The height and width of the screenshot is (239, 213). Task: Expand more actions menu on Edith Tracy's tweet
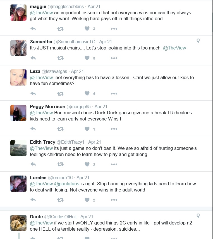[x=114, y=164]
